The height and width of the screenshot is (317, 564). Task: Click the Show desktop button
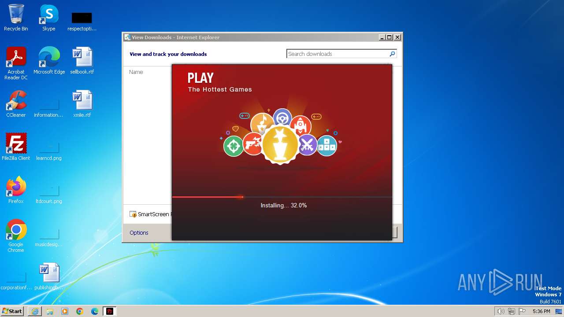tap(559, 311)
